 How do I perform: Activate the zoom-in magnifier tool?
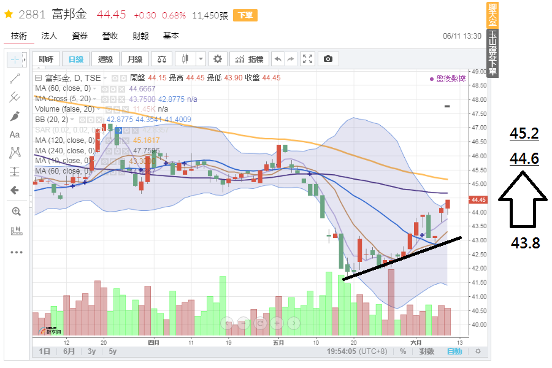point(16,212)
